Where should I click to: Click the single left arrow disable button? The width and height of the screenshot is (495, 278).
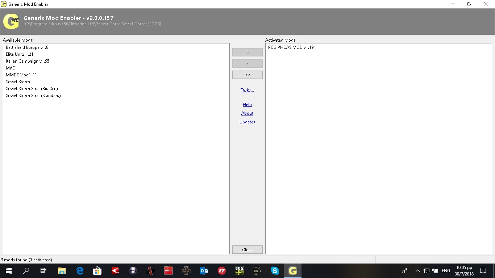coord(247,64)
